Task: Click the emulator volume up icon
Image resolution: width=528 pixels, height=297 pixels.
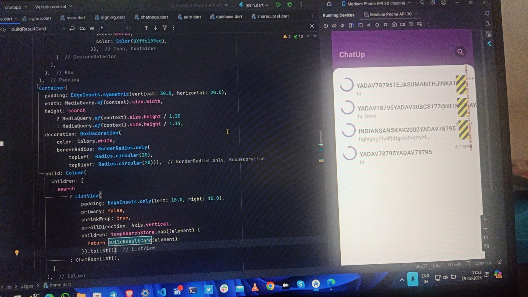Action: click(334, 25)
